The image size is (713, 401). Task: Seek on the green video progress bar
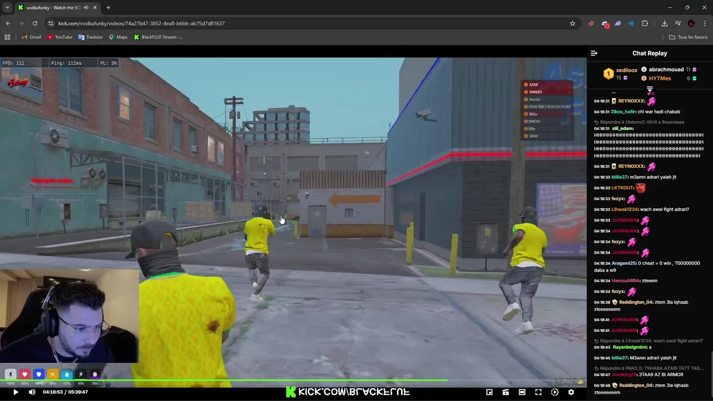[293, 381]
